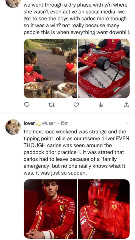Open lover's cat profile picture in second tweet

coord(13,127)
